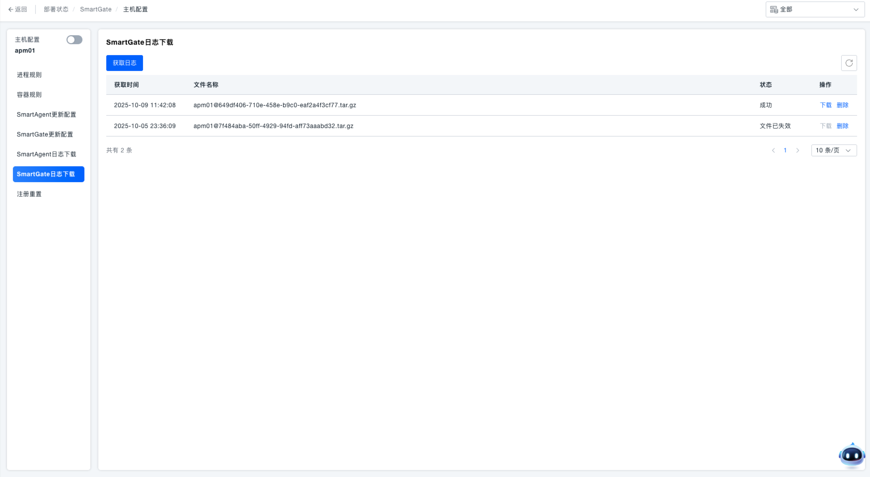Delete the 2025-10-09 log entry
This screenshot has height=477, width=870.
pos(842,105)
